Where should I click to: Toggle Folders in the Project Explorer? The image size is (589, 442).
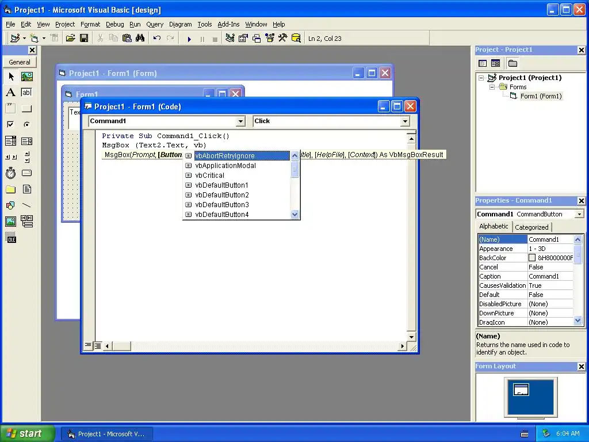tap(512, 63)
